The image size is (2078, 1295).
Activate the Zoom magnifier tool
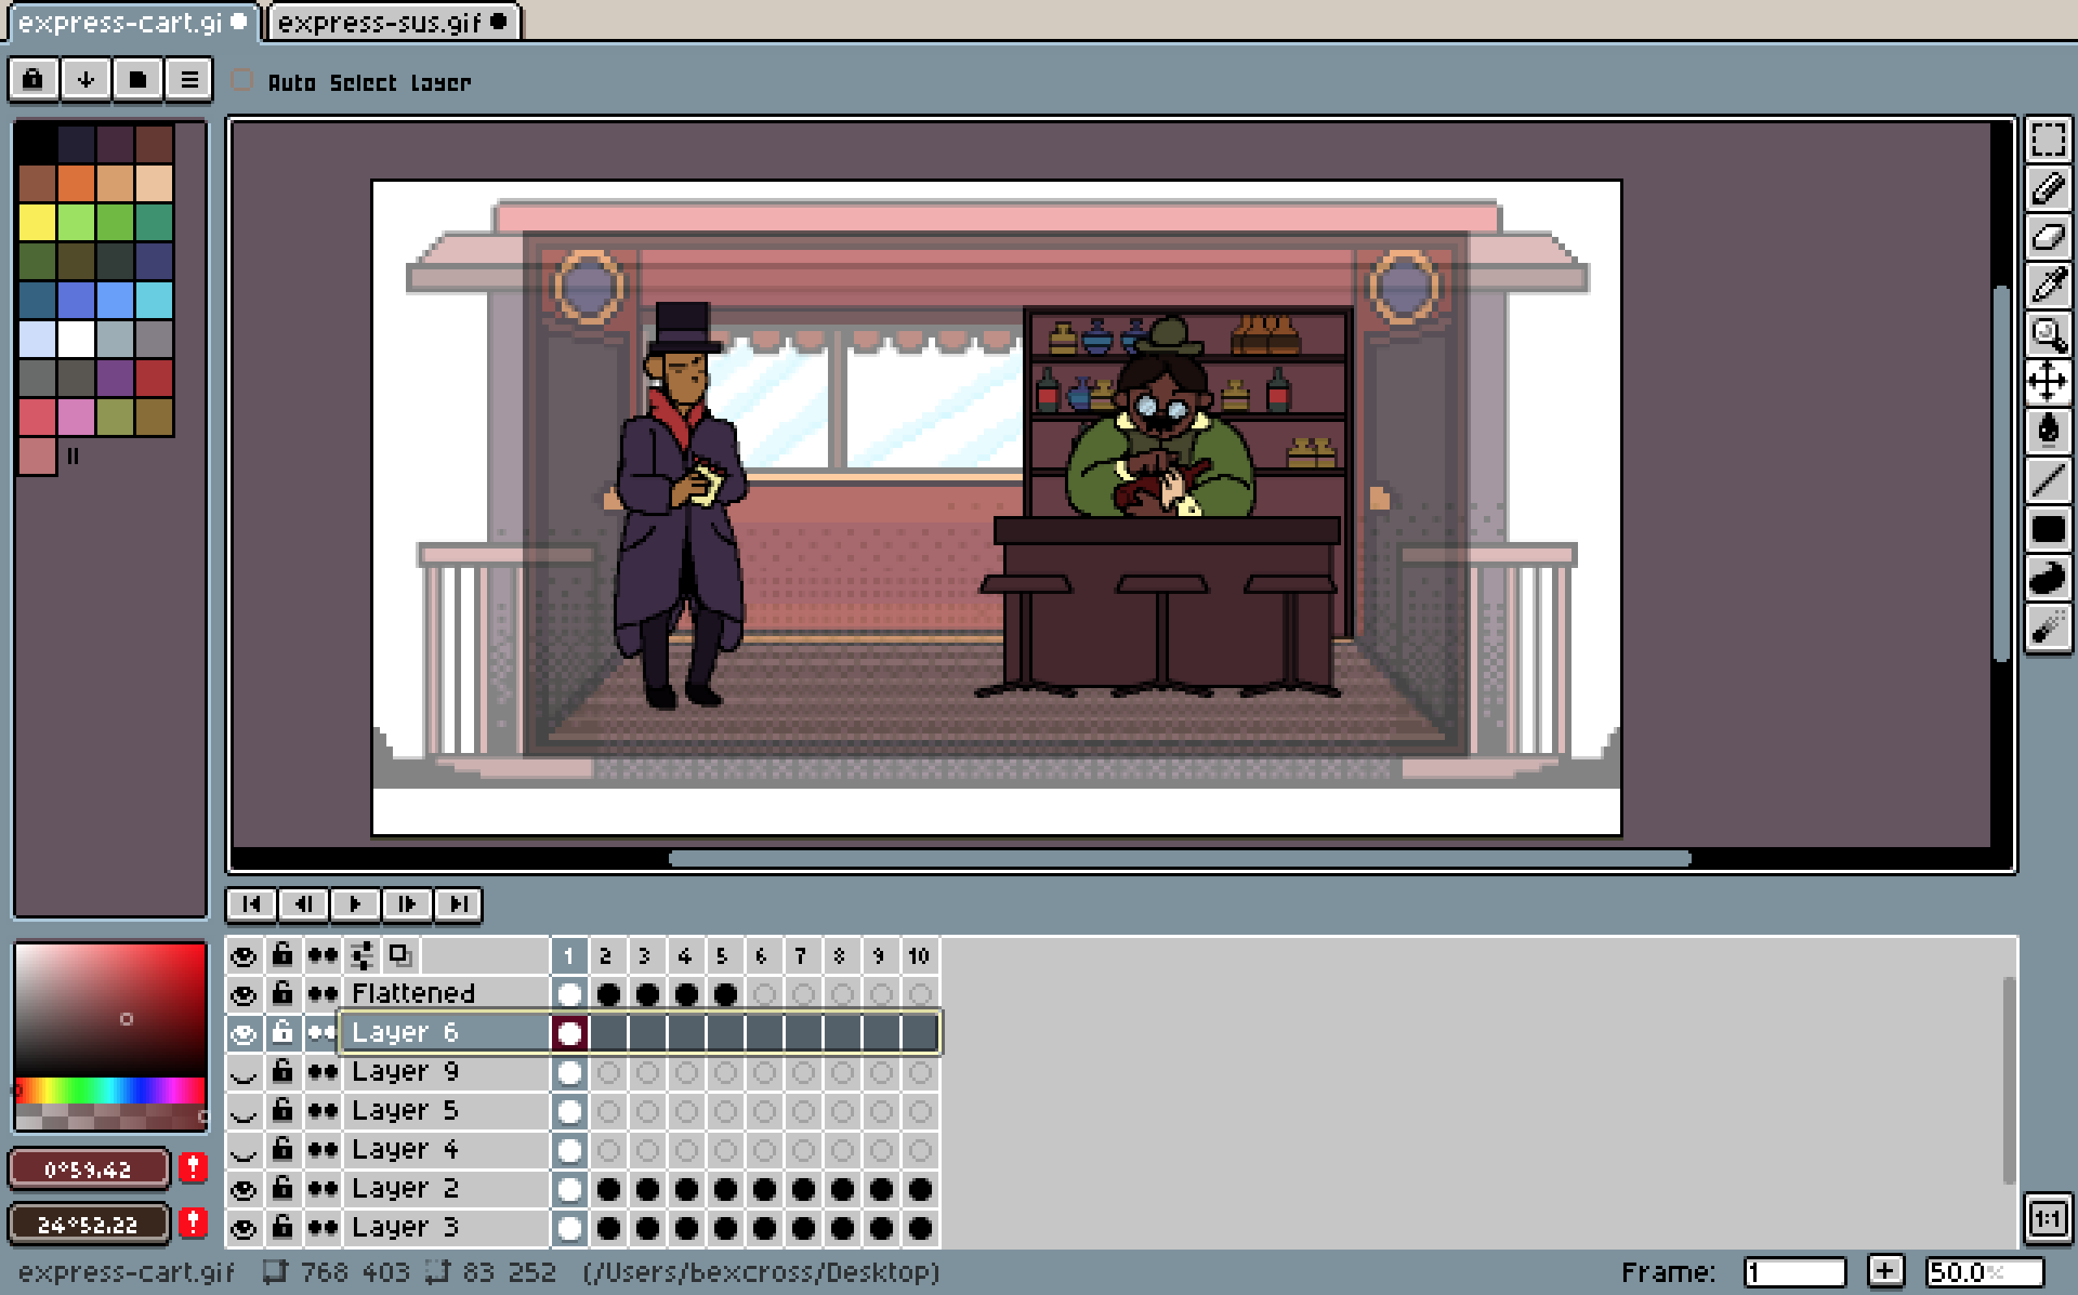[x=2048, y=334]
